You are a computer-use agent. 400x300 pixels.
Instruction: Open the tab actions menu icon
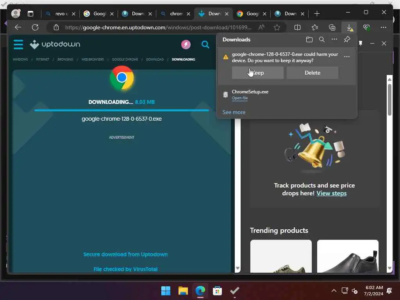pyautogui.click(x=30, y=14)
